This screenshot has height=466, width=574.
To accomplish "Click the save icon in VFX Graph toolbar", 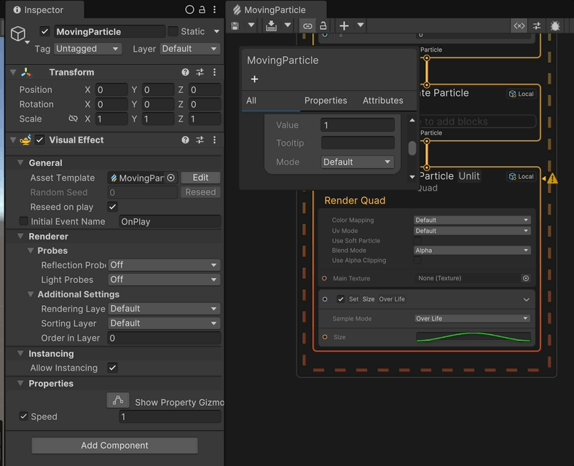I will pyautogui.click(x=235, y=25).
